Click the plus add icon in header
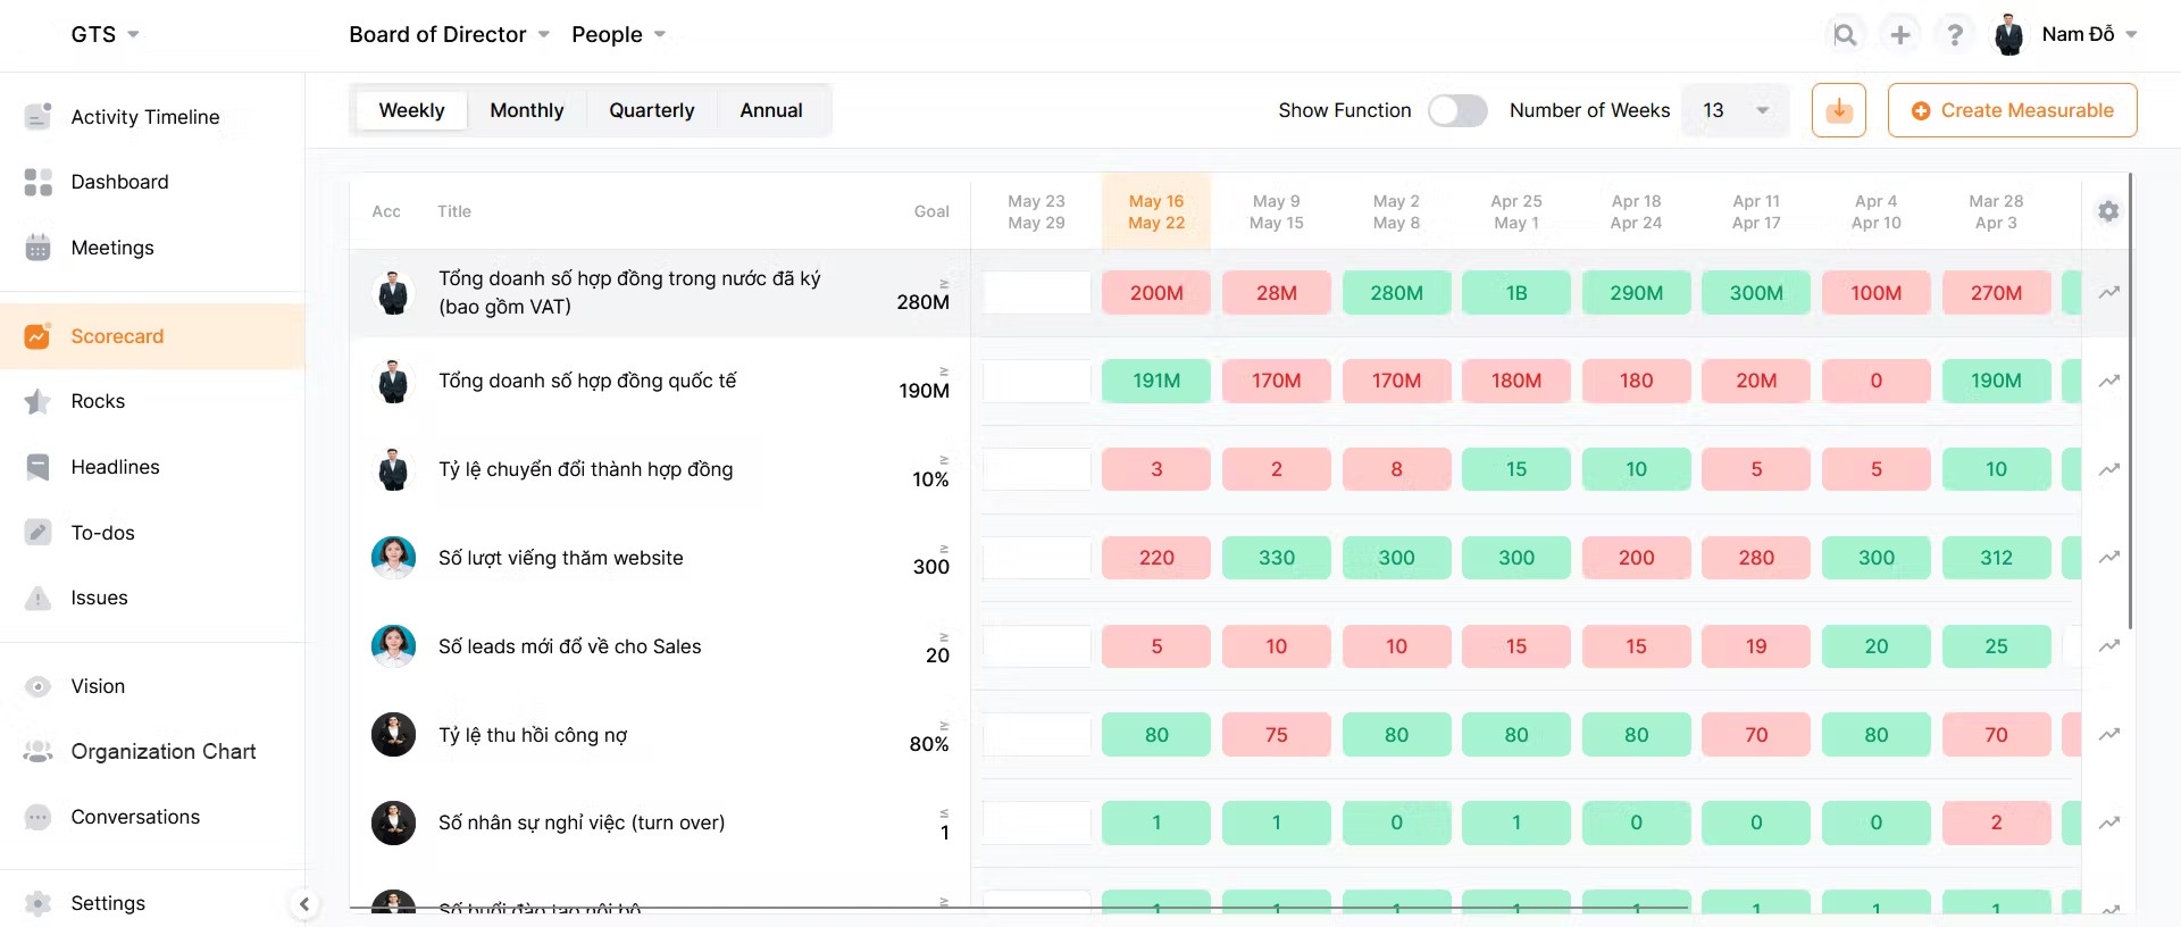 pos(1900,35)
